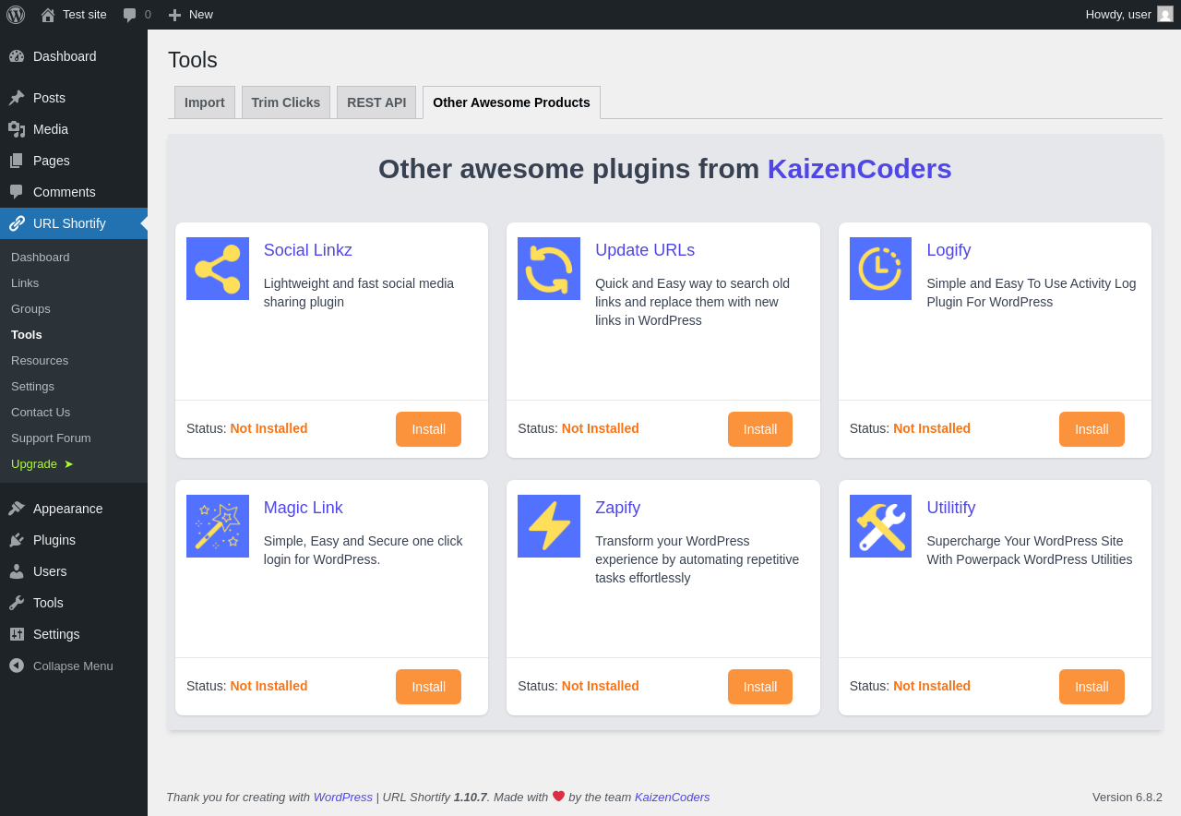1181x816 pixels.
Task: Click the Appearance paintbrush icon
Action: coord(17,509)
